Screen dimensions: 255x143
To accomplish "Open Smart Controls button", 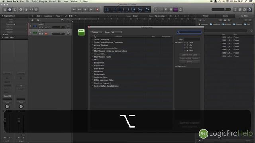I will click(27, 10).
